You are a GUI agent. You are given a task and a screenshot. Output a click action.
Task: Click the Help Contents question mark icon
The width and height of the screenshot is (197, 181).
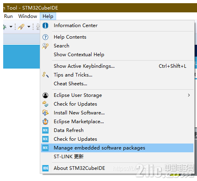pyautogui.click(x=45, y=37)
